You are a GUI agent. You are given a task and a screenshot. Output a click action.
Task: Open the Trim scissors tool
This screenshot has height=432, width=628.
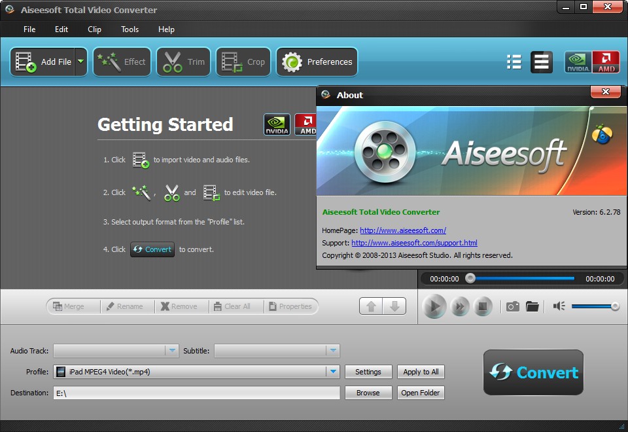coord(183,62)
